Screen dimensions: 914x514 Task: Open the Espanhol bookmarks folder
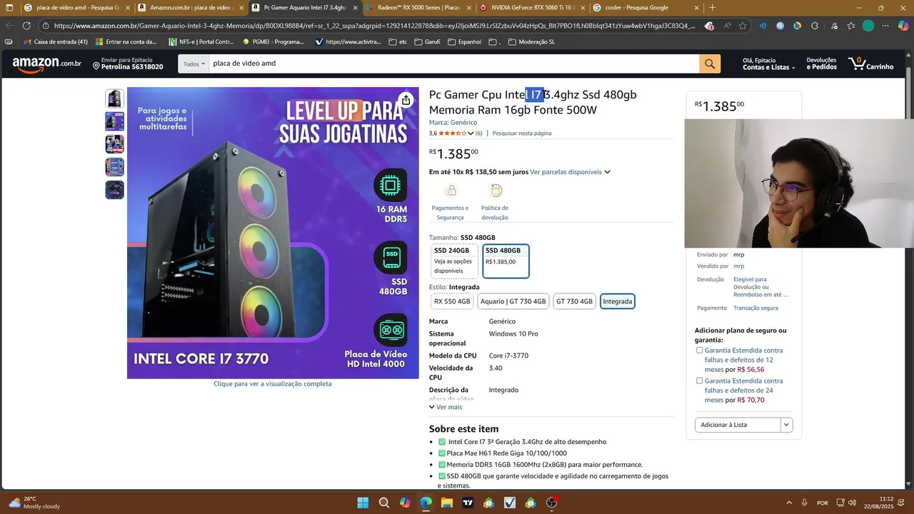tap(464, 41)
